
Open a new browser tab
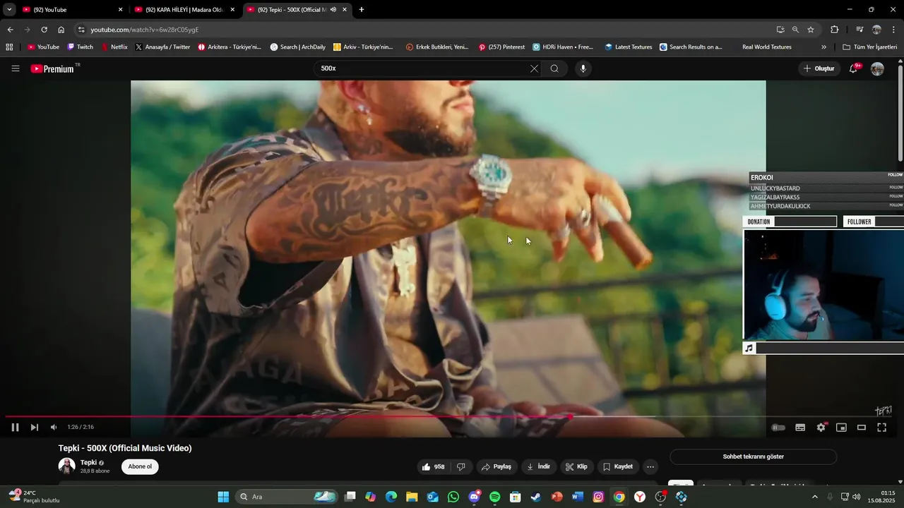[x=362, y=10]
